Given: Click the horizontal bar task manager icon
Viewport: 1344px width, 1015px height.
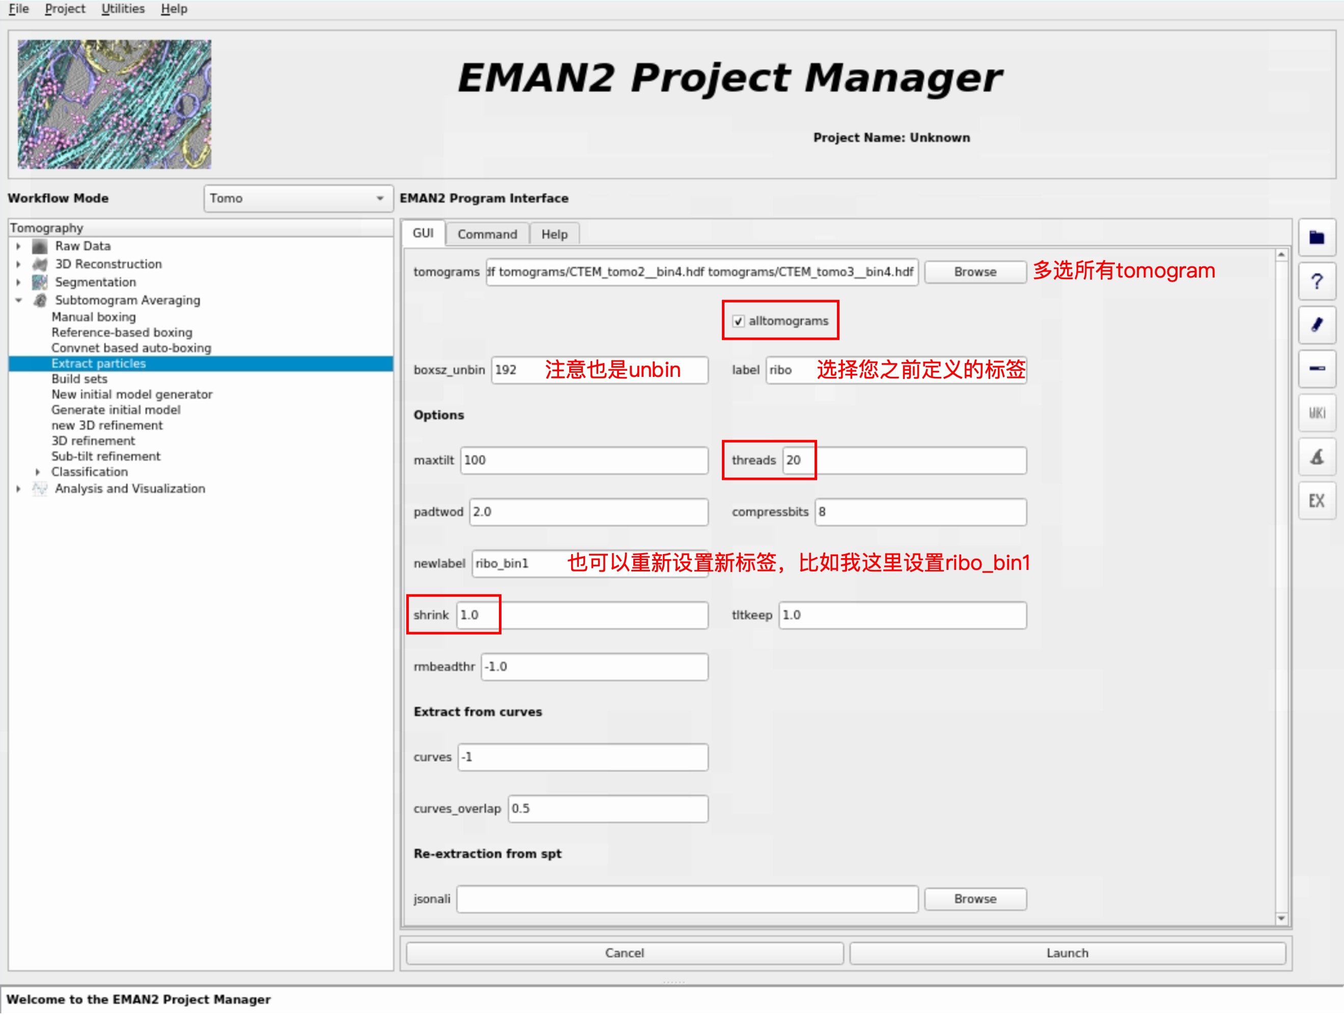Looking at the screenshot, I should (1317, 369).
